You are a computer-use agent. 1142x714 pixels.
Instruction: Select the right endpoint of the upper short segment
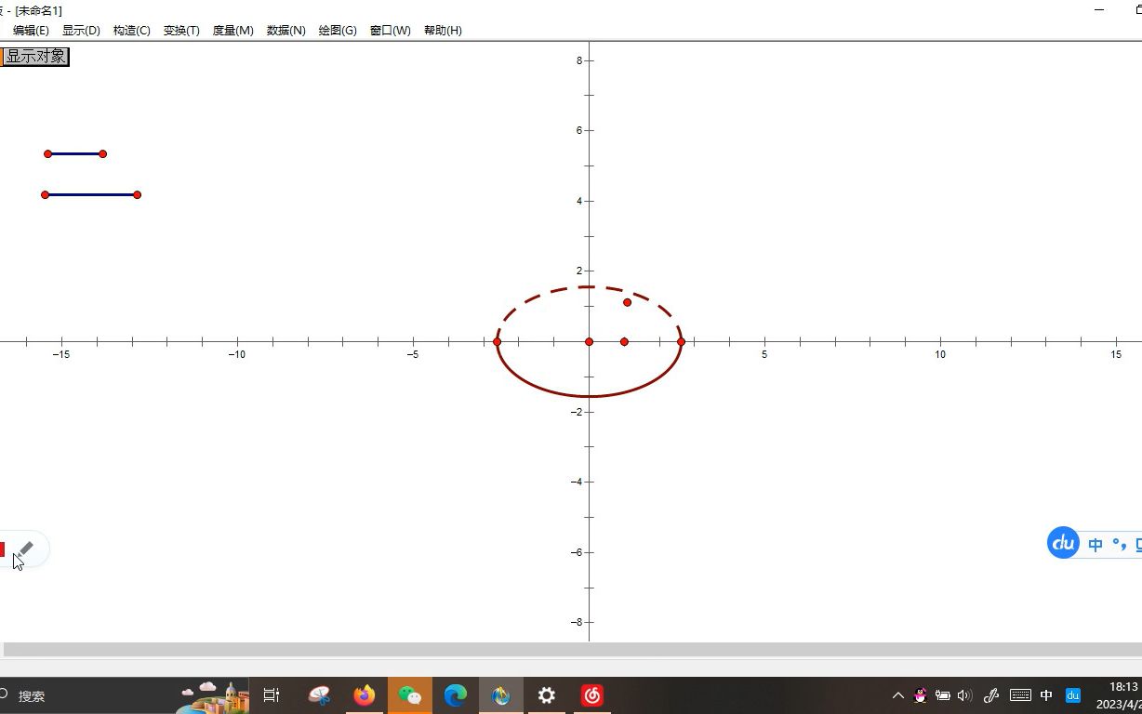click(103, 154)
